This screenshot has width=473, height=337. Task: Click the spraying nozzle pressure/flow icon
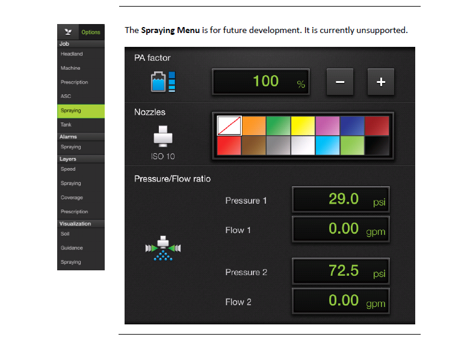(x=163, y=248)
